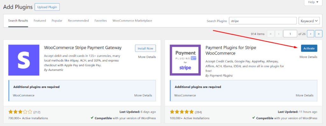Click the Last Updated 6 days ago text

click(138, 112)
